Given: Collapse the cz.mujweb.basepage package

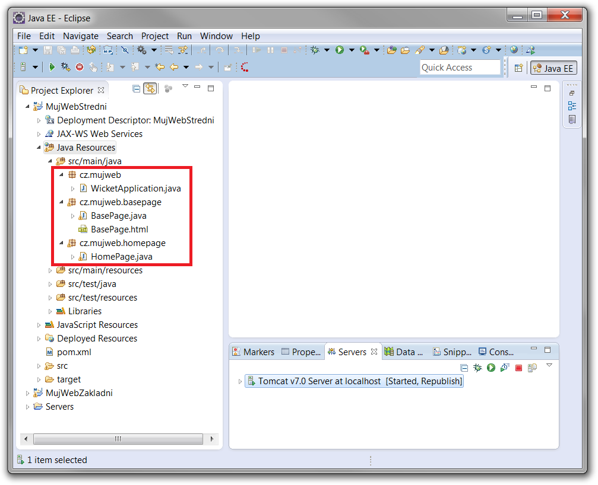Looking at the screenshot, I should 62,202.
